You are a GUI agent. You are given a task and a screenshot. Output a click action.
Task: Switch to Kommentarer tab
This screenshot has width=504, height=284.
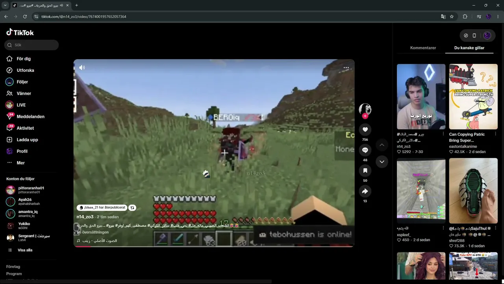[423, 48]
